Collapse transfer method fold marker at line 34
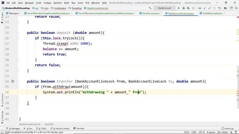239x134 pixels. (18, 81)
